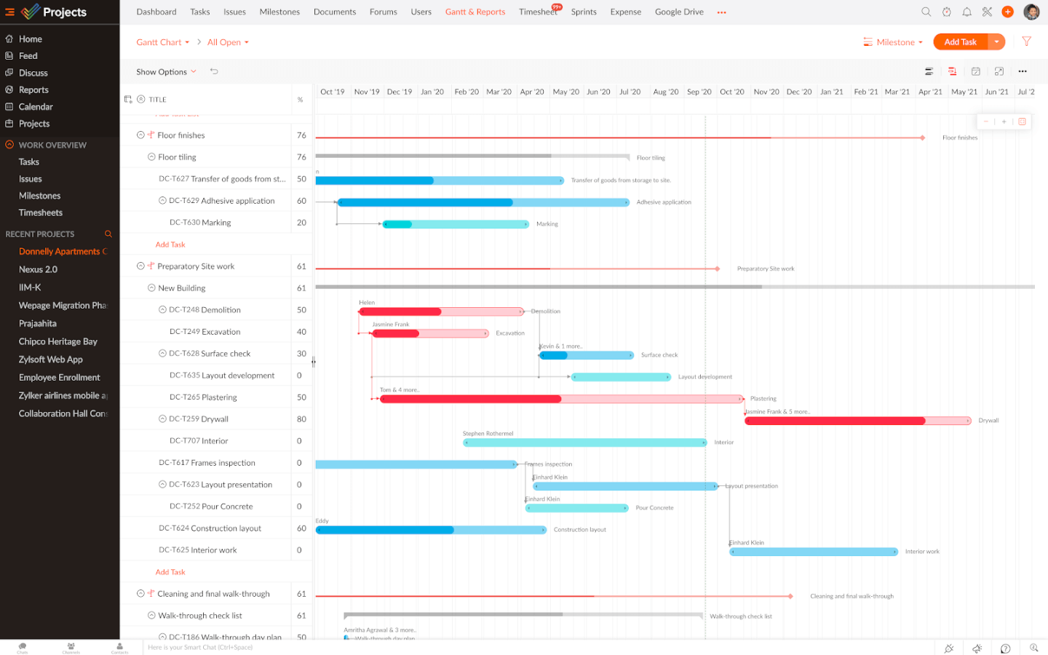Open the Add Task dropdown arrow
The width and height of the screenshot is (1048, 655).
pos(996,42)
